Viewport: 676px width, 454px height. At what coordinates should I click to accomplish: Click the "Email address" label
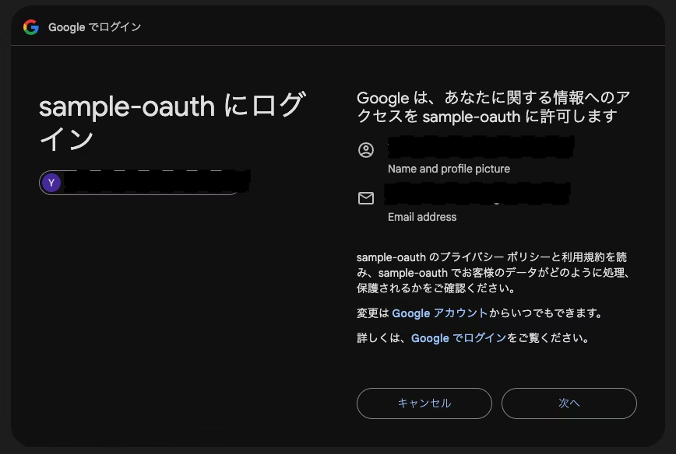[x=421, y=217]
